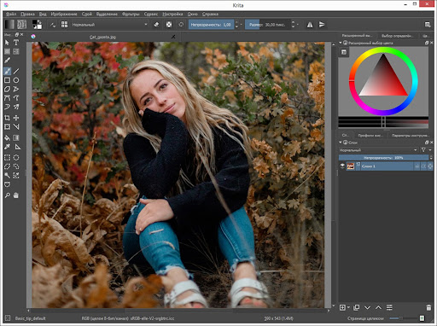Open layer blending mode dropdown
437x326 pixels.
click(x=378, y=150)
